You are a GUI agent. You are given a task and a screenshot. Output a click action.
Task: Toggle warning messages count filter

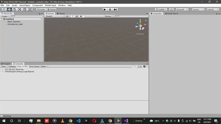(140, 66)
